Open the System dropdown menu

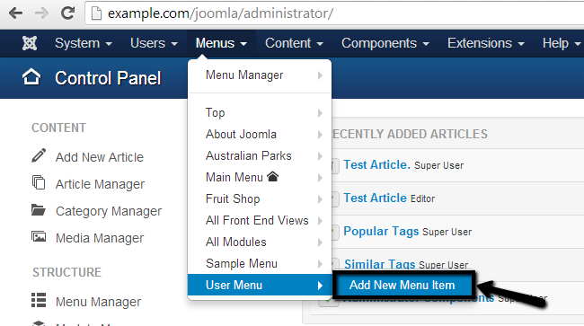[84, 43]
